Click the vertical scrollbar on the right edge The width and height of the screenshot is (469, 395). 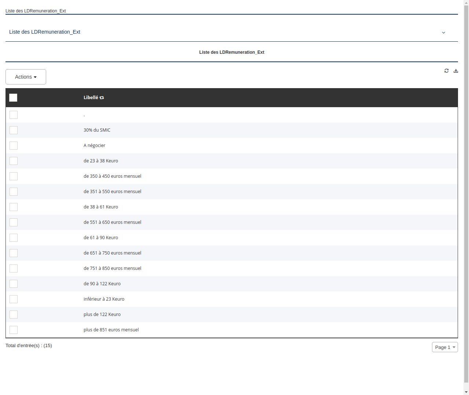[466, 197]
